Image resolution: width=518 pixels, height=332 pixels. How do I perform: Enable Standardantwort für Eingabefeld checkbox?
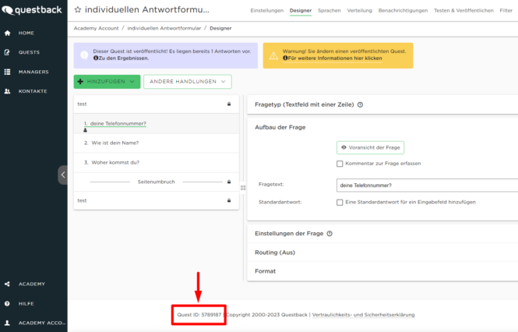click(340, 202)
